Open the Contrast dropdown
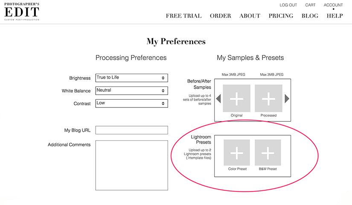This screenshot has height=205, width=352. click(x=131, y=103)
